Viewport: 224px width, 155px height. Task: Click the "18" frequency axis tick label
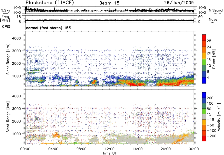point(19,17)
